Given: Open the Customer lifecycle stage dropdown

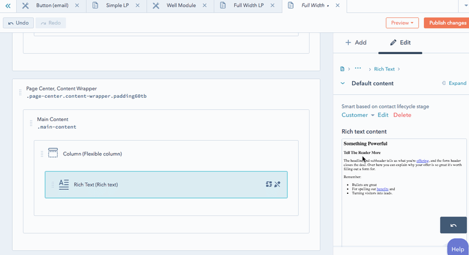Looking at the screenshot, I should point(357,115).
